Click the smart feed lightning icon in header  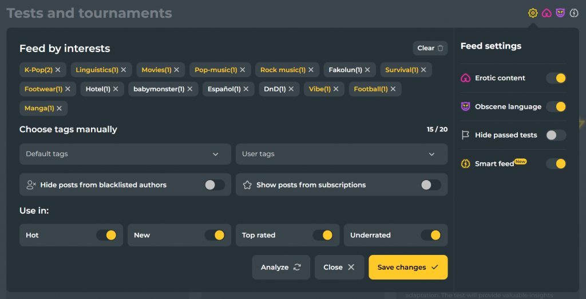click(574, 13)
